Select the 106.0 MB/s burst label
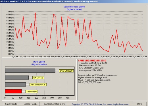The width and height of the screenshot is (148, 106). pyautogui.click(x=32, y=91)
